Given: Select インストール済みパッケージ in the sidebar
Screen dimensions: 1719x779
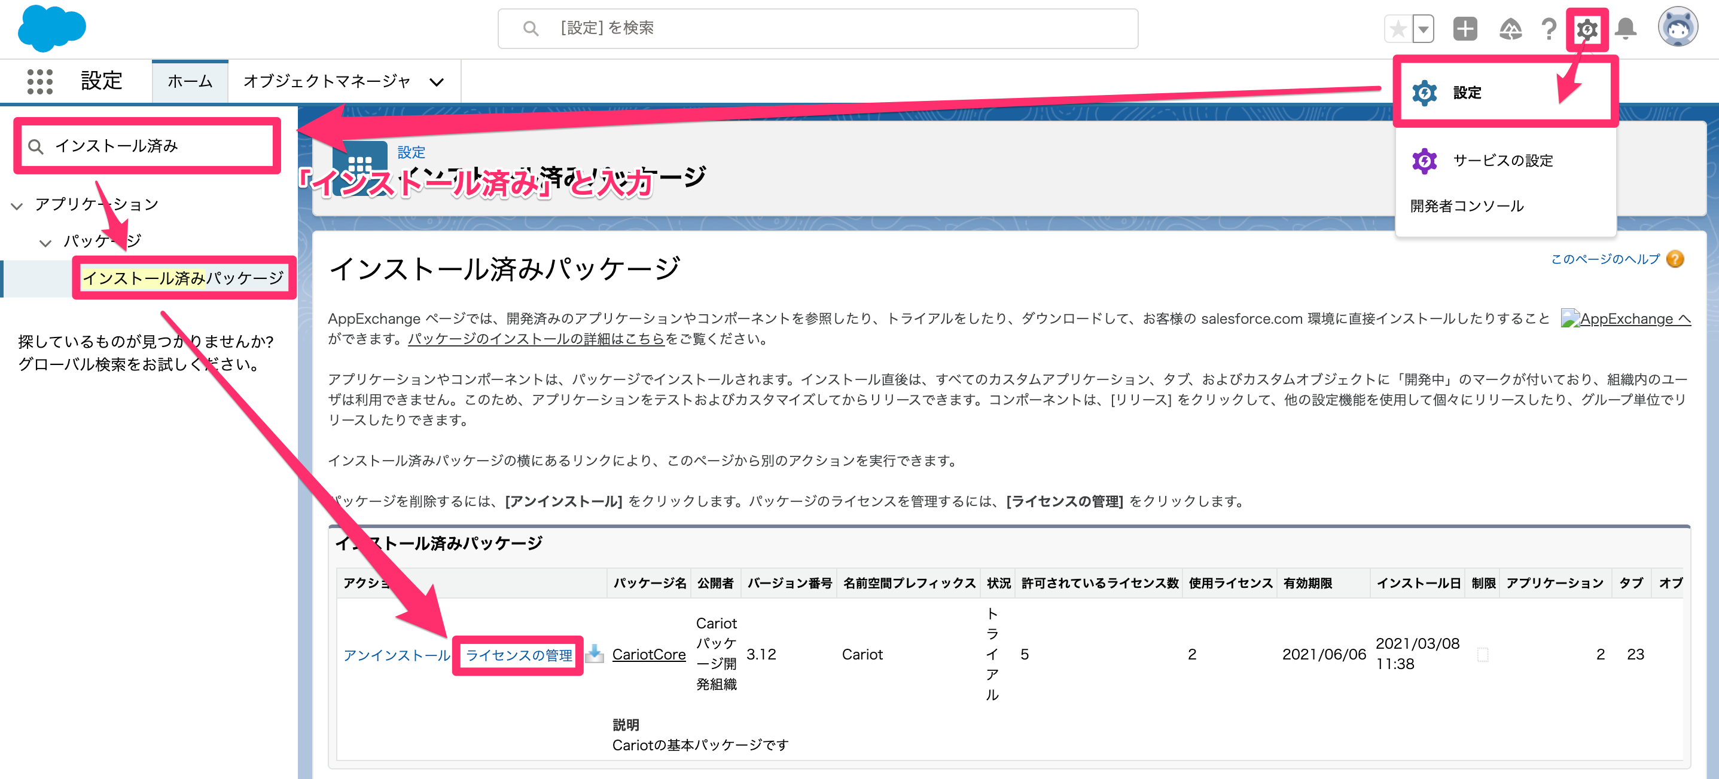Looking at the screenshot, I should [184, 278].
